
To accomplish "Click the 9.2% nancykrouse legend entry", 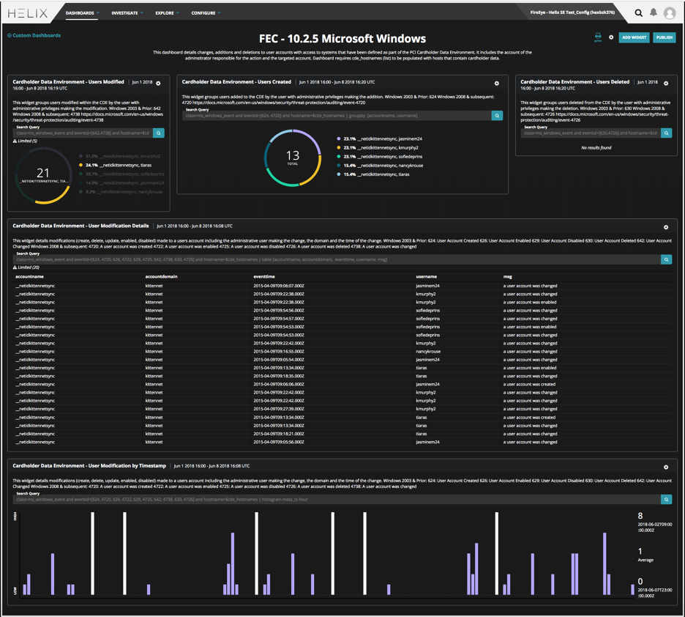I will (x=121, y=191).
